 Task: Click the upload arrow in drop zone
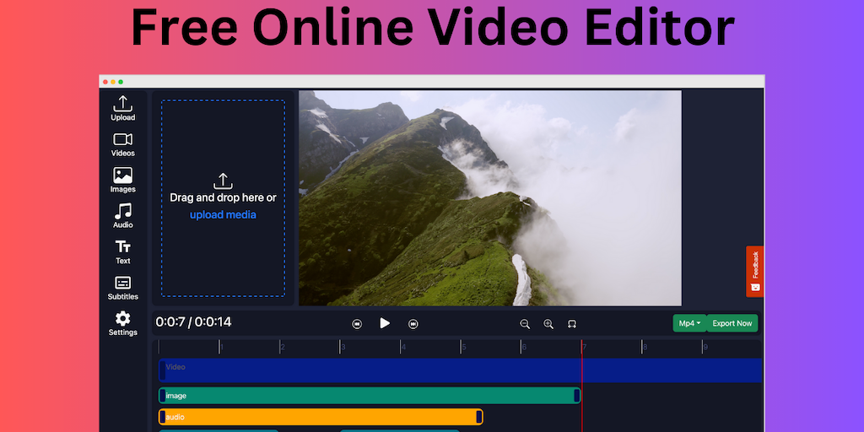(223, 181)
